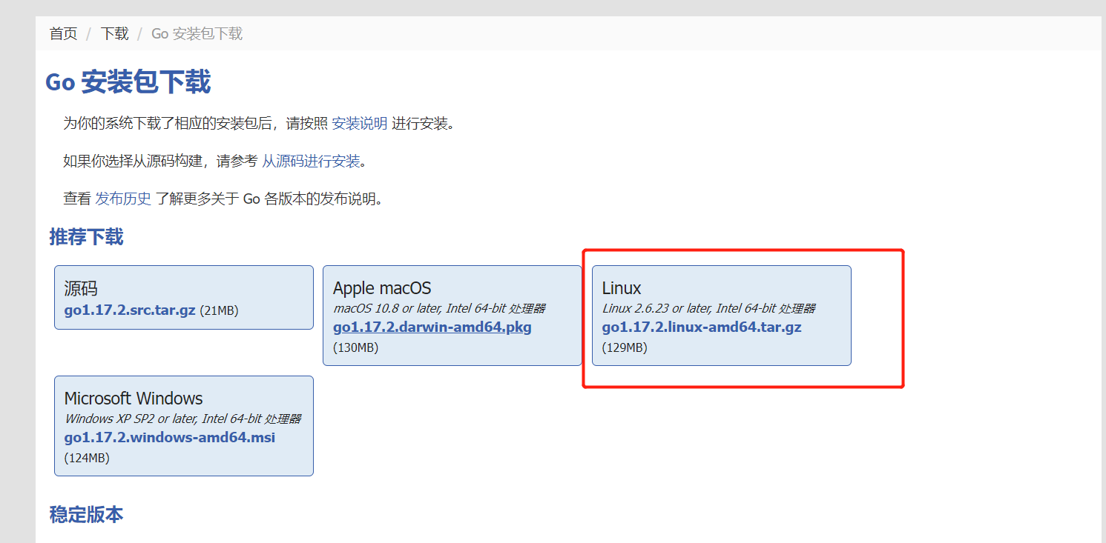Download go1.17.2.darwin-amd64.pkg for macOS
The width and height of the screenshot is (1106, 543).
pos(432,327)
